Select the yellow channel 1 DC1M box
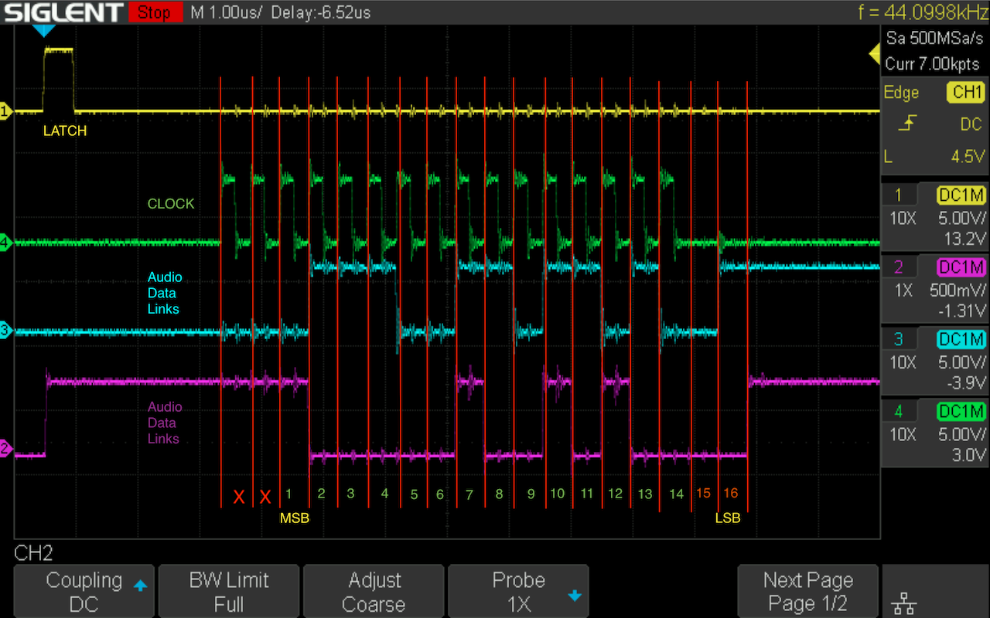The height and width of the screenshot is (618, 990). (x=961, y=195)
